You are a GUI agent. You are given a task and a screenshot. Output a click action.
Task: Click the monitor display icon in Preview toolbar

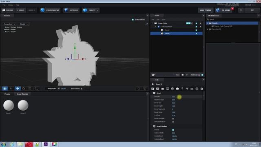145,89
